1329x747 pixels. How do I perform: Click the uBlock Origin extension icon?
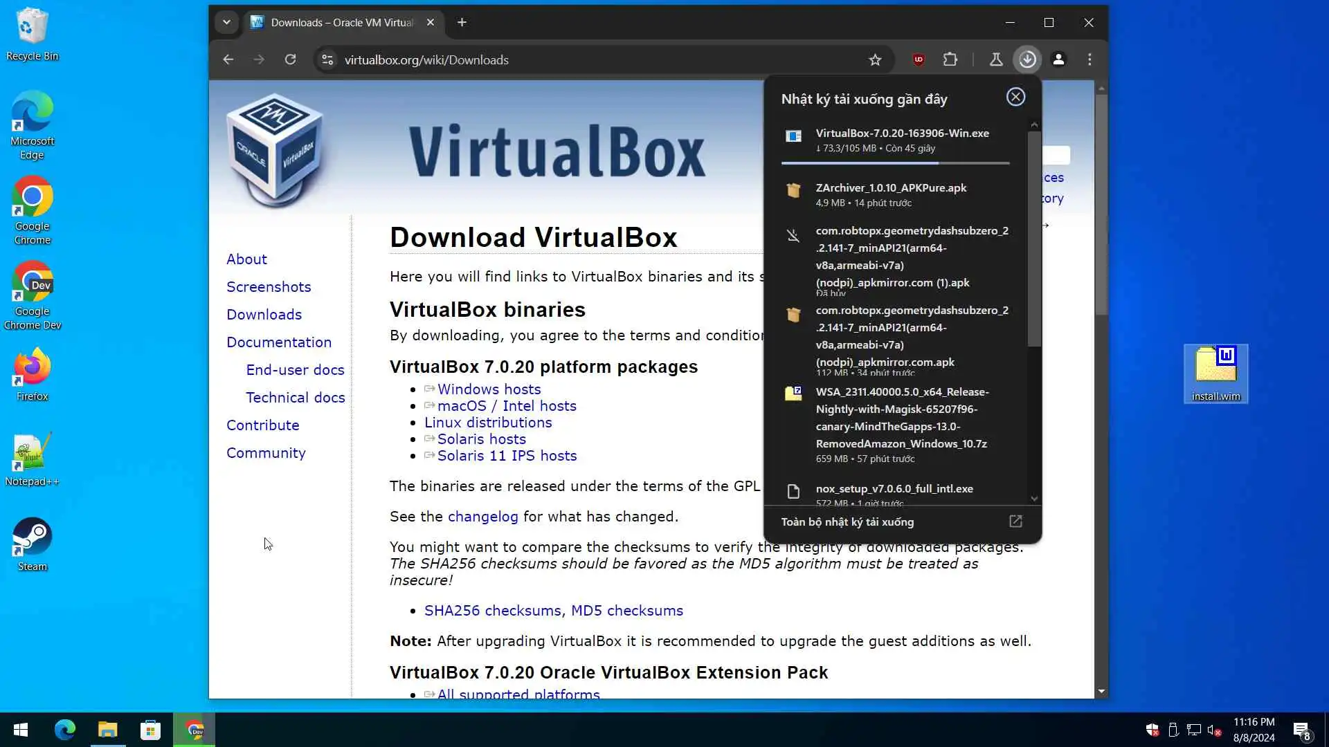coord(919,59)
